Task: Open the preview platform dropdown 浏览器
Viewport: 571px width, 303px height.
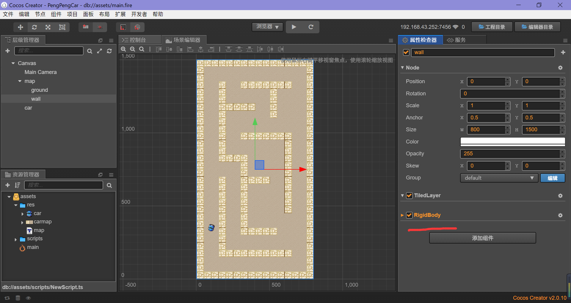Action: pos(267,27)
